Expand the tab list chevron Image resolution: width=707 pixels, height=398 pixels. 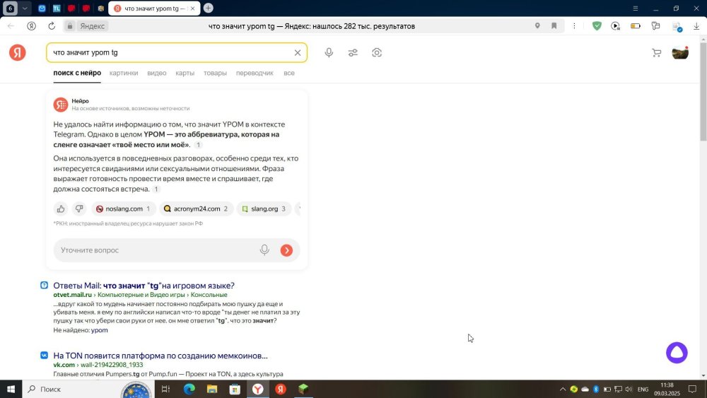click(25, 8)
